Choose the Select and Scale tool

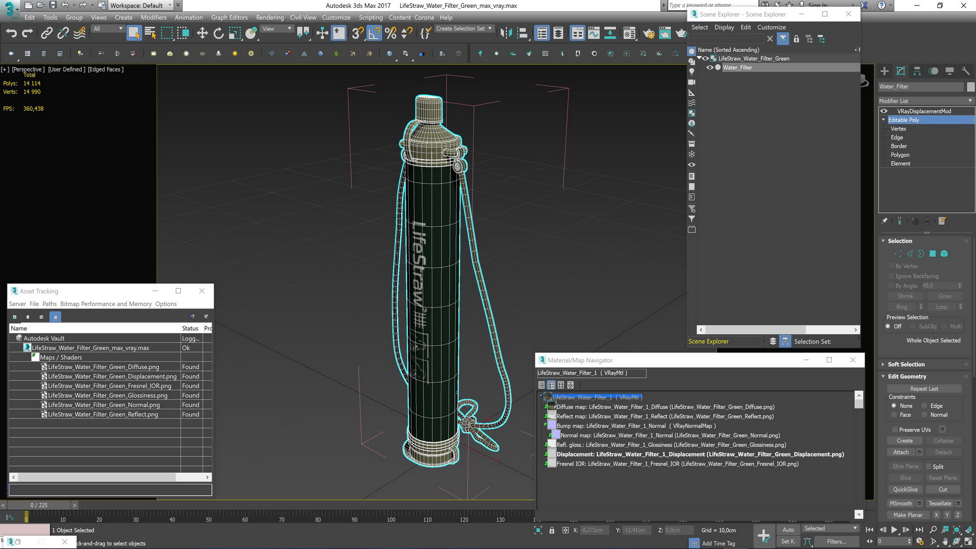[x=235, y=34]
